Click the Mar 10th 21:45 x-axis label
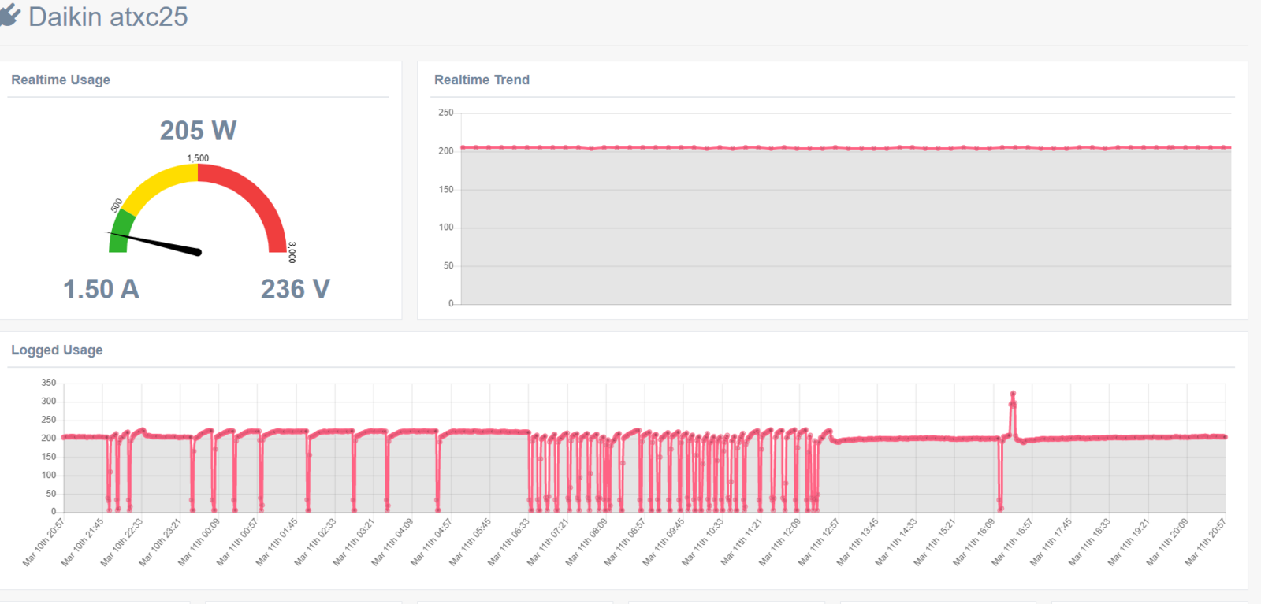The height and width of the screenshot is (604, 1261). click(83, 542)
